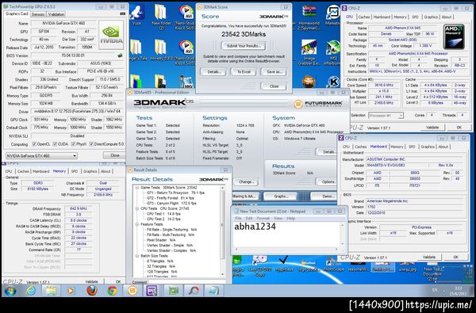
Task: Switch to the orange 3DMark taskbar icon
Action: tap(132, 291)
